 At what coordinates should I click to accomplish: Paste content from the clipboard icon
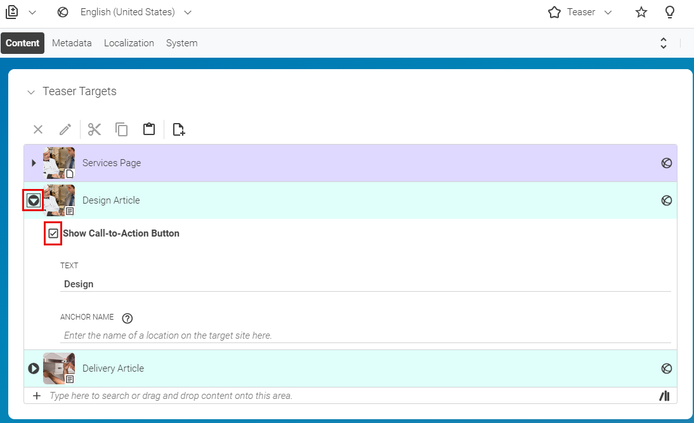pyautogui.click(x=149, y=129)
